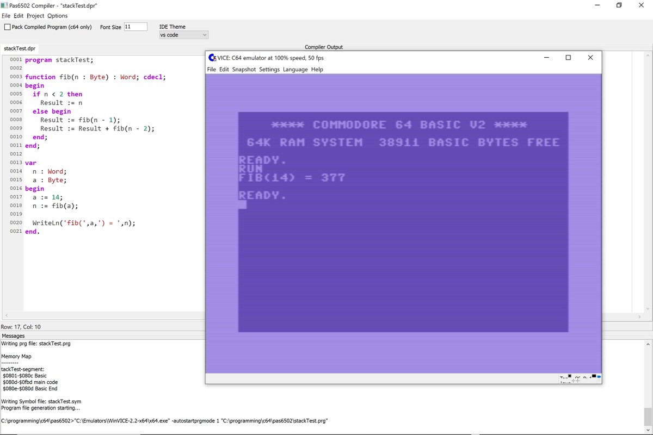Open the Project menu in the compiler
The width and height of the screenshot is (653, 435).
pyautogui.click(x=35, y=15)
